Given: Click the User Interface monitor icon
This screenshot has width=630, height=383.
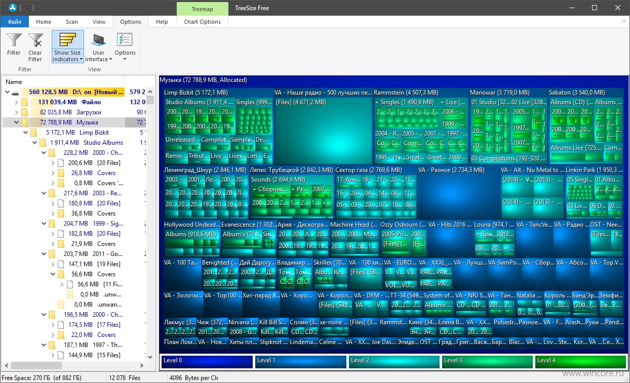Looking at the screenshot, I should [x=98, y=40].
